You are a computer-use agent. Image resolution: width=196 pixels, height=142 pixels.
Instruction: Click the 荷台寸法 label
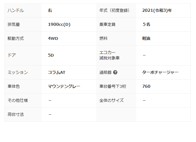(x=16, y=114)
